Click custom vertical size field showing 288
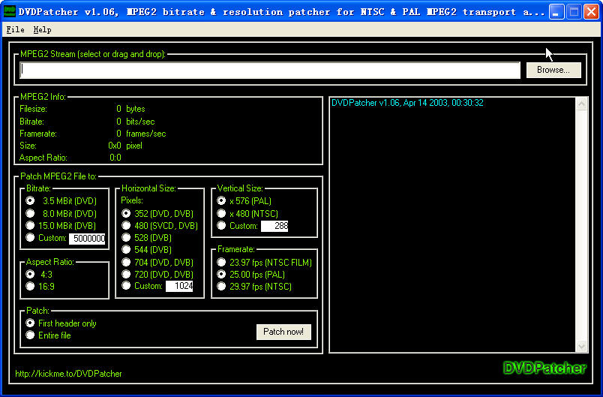603x397 pixels. tap(274, 226)
